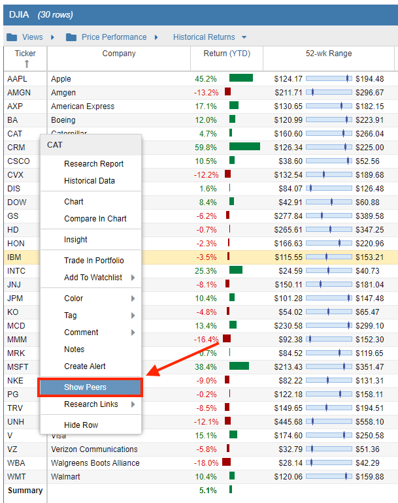Open the Price Performance breadcrumb link
Screen dimensions: 398x503
coord(114,37)
